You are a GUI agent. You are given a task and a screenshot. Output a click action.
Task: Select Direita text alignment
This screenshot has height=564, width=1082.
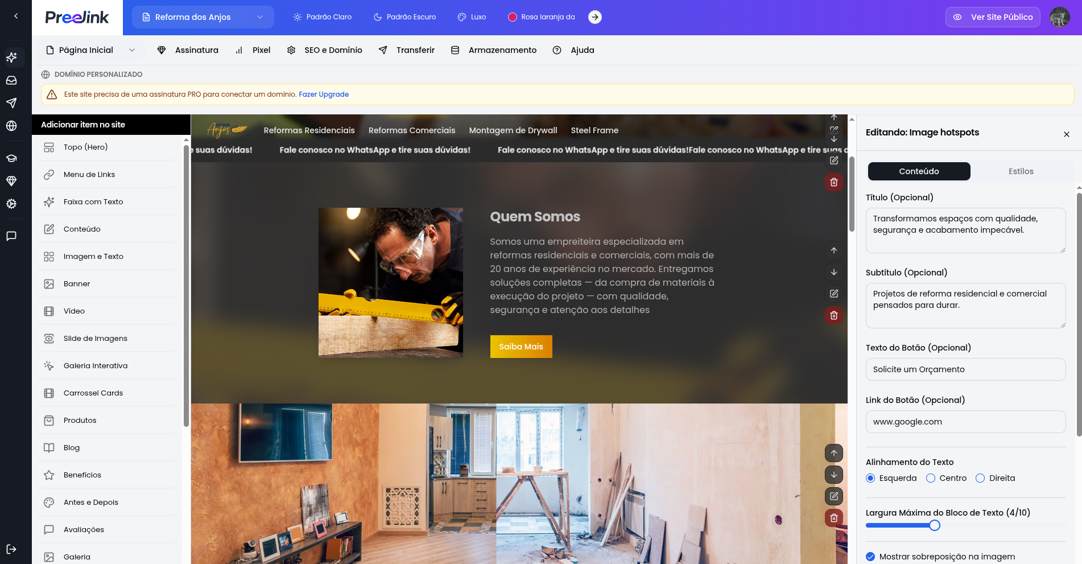tap(980, 478)
